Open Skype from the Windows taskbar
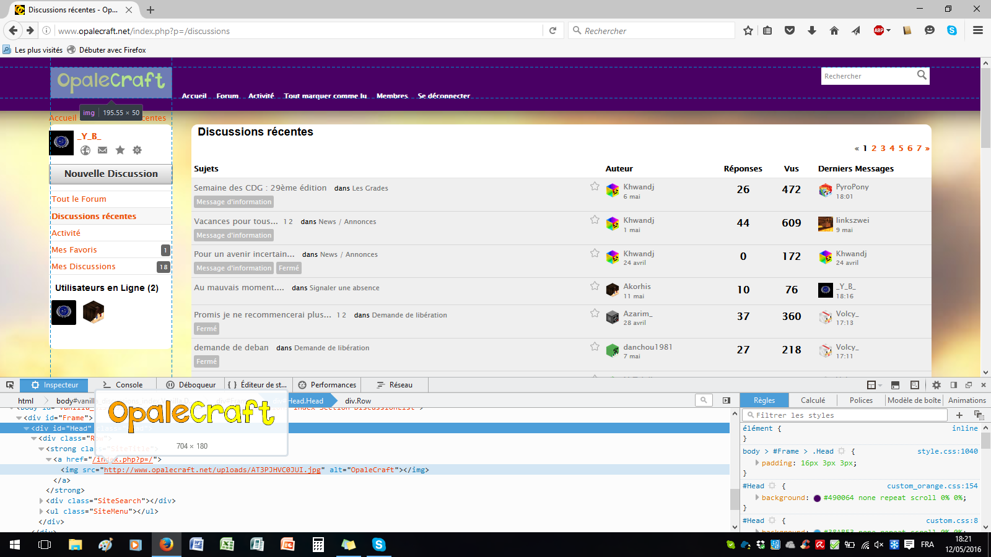The image size is (991, 557). click(x=379, y=545)
